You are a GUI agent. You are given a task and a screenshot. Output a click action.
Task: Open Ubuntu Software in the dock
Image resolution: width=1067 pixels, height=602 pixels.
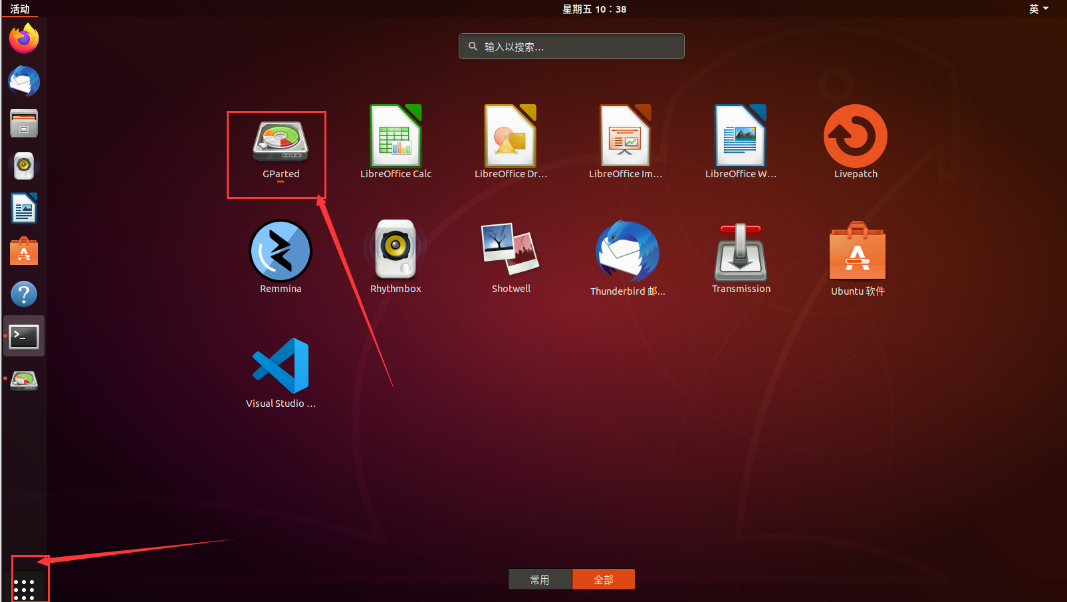24,251
